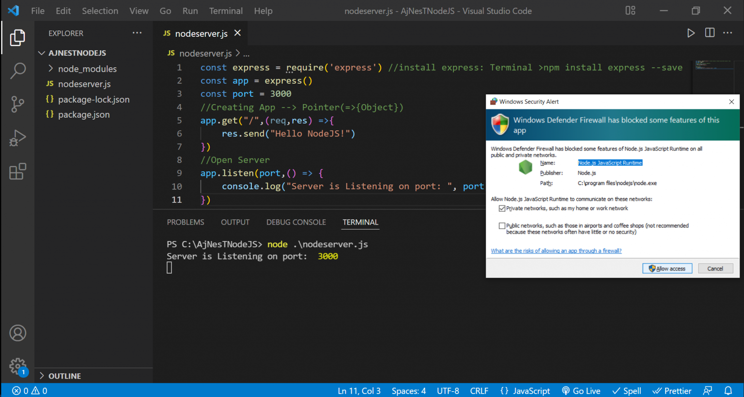Open the Terminal menu
The width and height of the screenshot is (744, 397).
[226, 11]
